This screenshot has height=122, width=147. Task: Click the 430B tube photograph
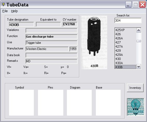[x=94, y=42]
